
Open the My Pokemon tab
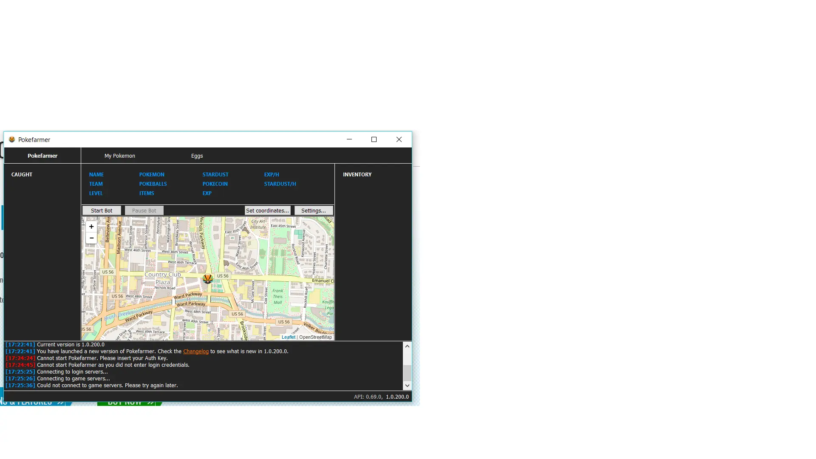tap(120, 156)
